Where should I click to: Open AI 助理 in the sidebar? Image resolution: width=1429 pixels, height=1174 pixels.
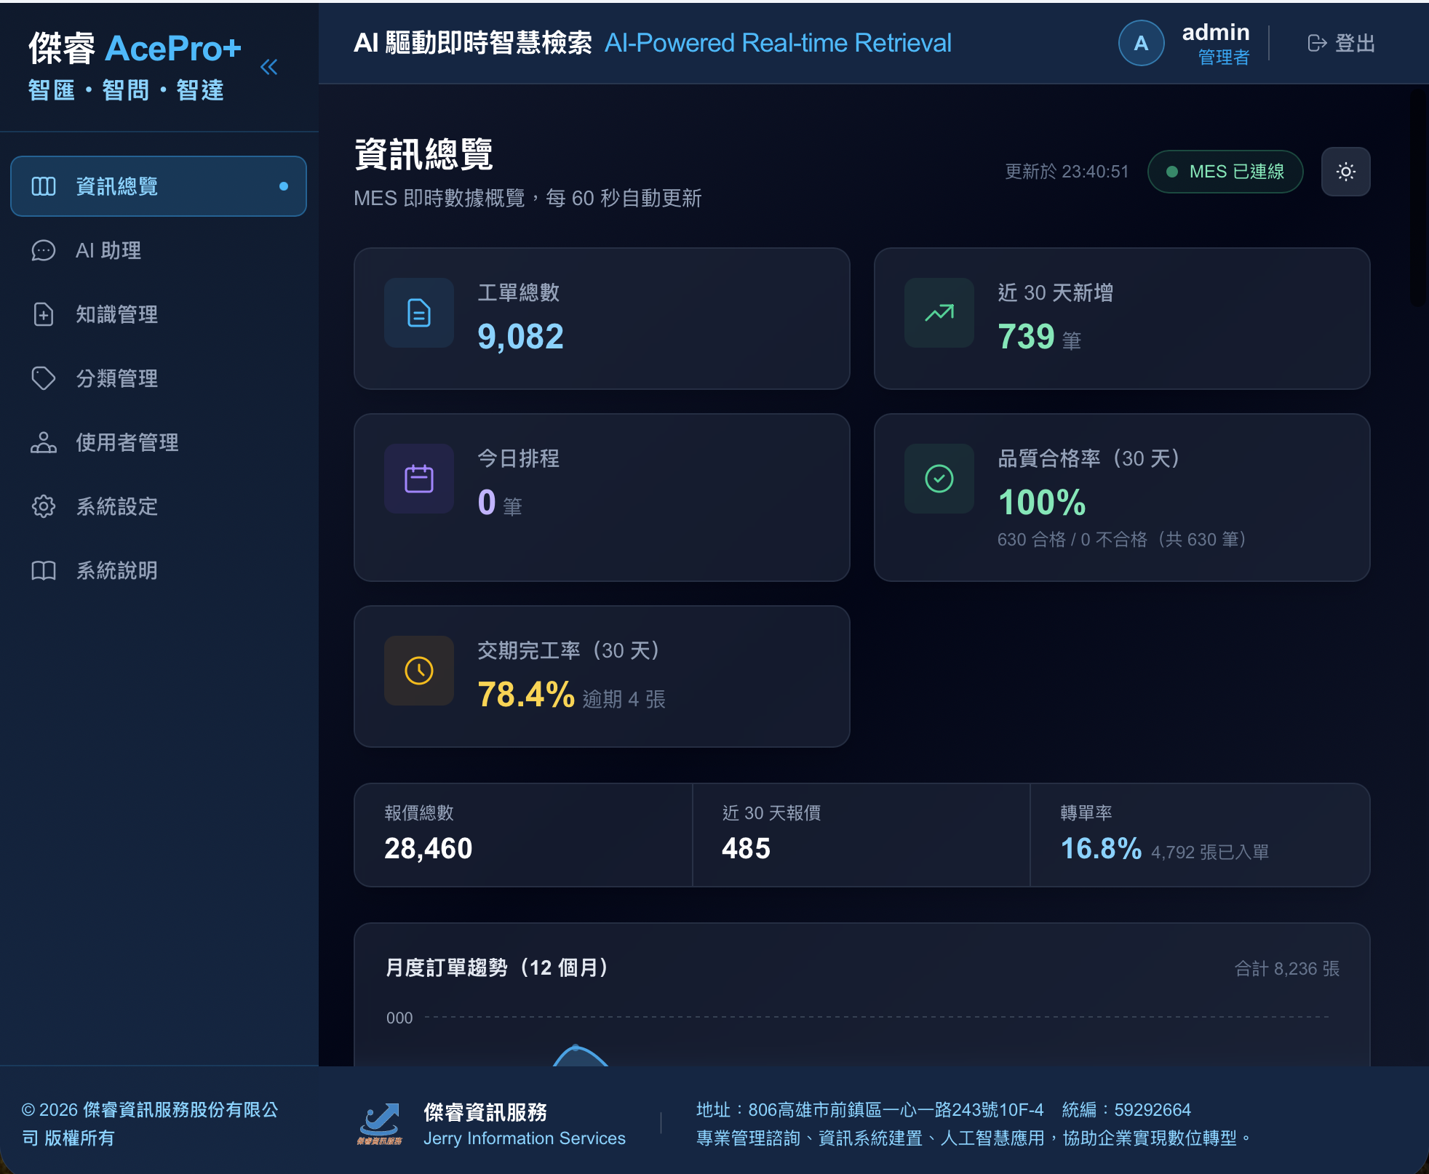[159, 250]
